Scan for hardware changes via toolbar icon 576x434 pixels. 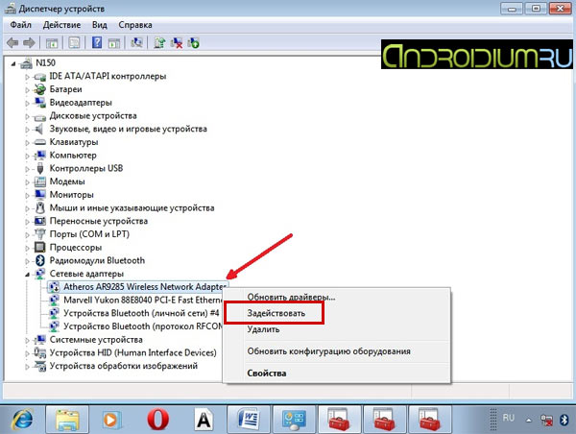click(x=136, y=42)
